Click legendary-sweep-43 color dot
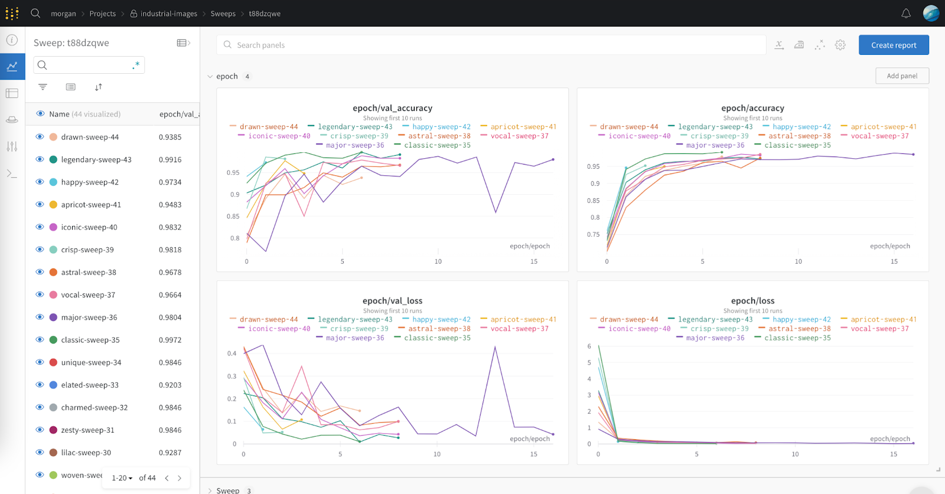Screen dimensions: 945x494 tap(53, 159)
